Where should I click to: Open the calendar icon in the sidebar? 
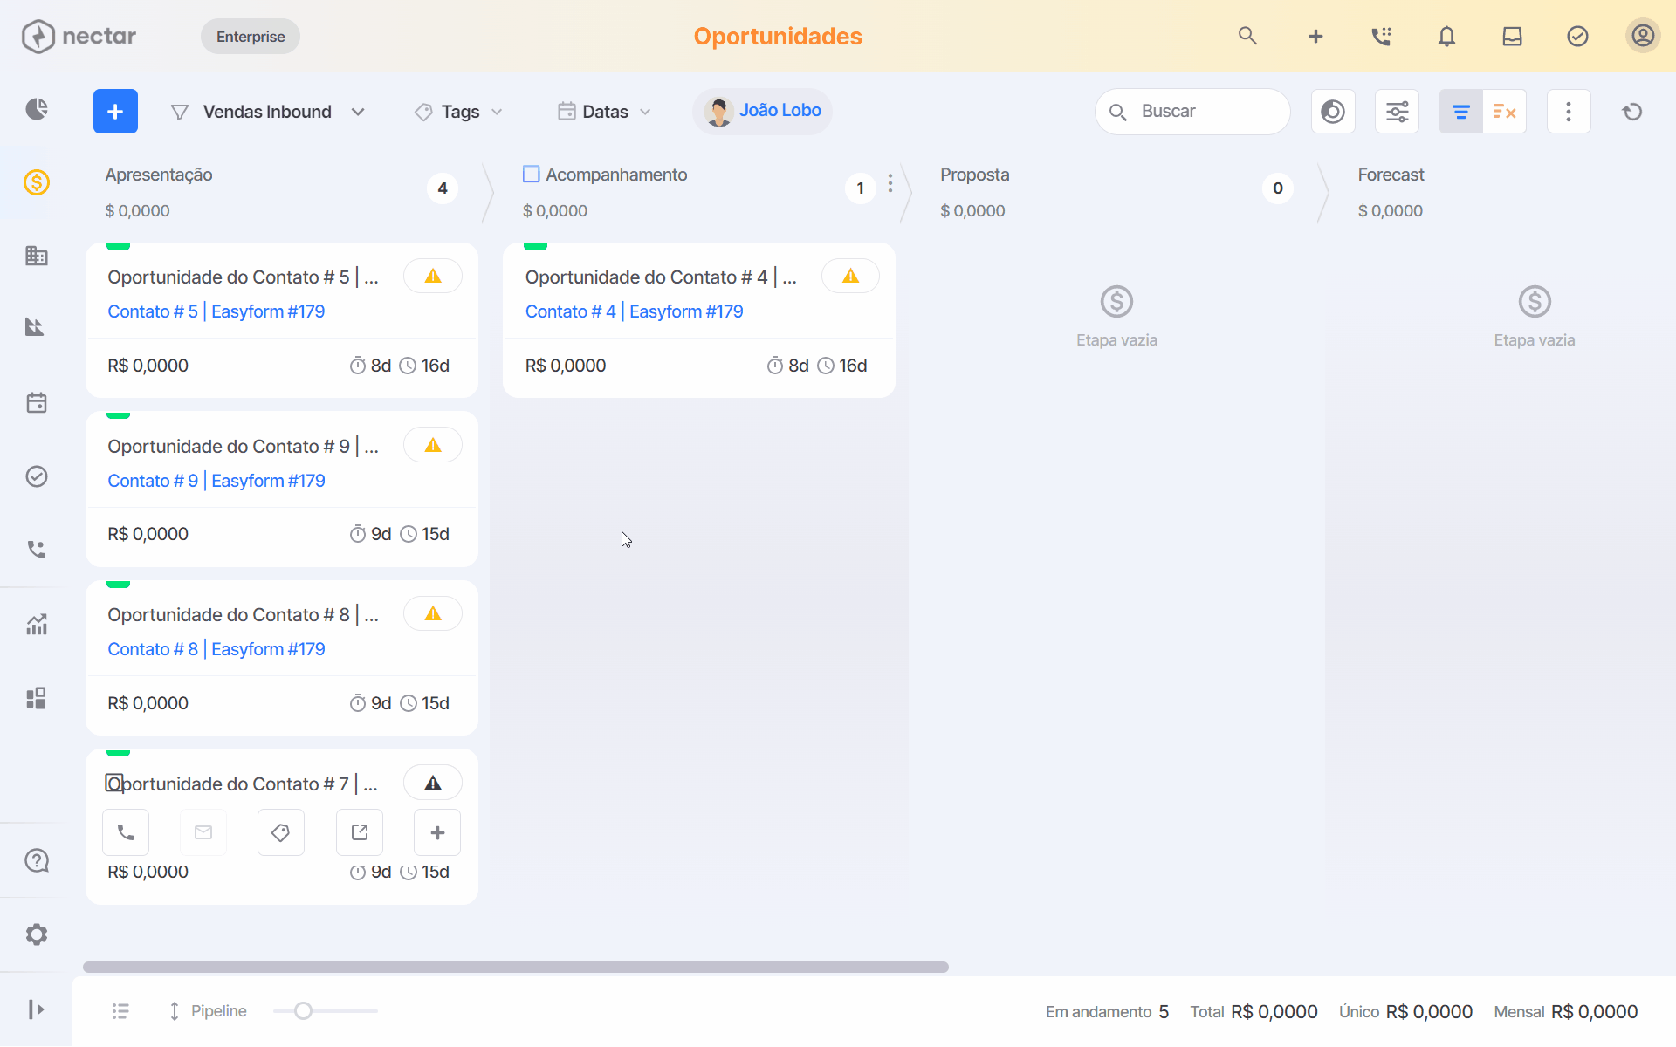pyautogui.click(x=37, y=403)
